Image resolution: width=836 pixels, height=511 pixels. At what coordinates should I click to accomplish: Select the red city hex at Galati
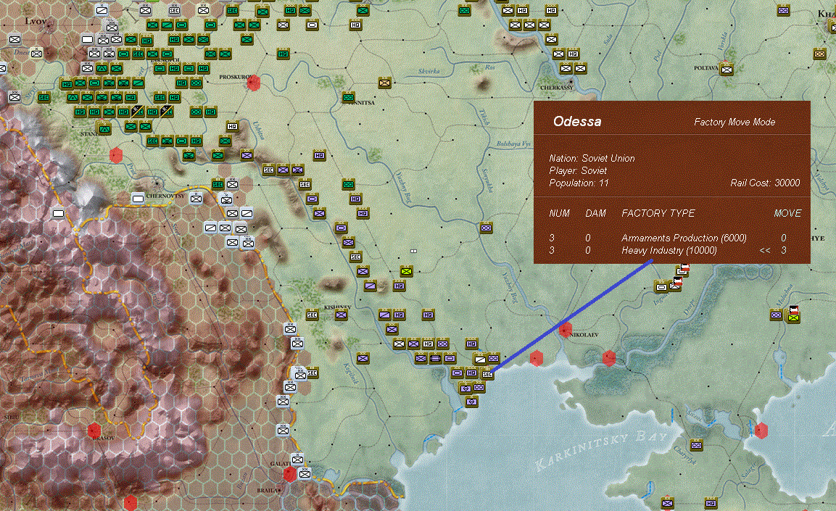[x=289, y=474]
